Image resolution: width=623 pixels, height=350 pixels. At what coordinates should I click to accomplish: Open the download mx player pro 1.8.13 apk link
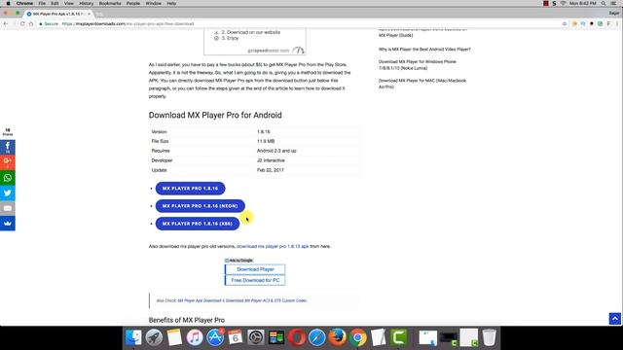point(273,246)
